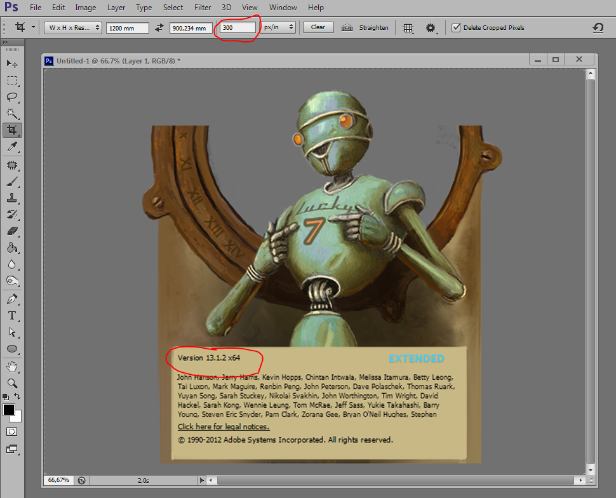Open crop tool preset picker arrow
This screenshot has width=616, height=498.
33,27
